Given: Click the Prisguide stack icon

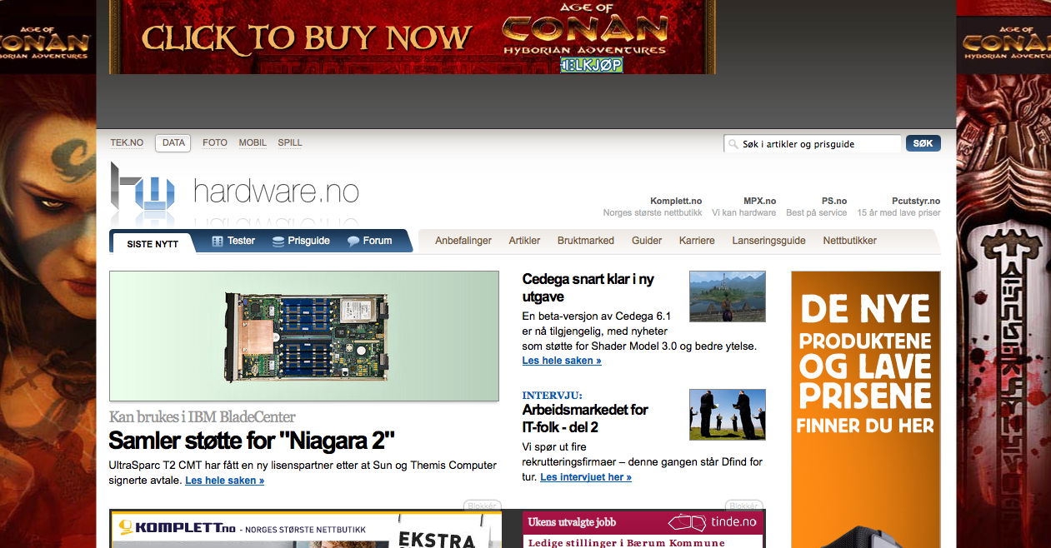Looking at the screenshot, I should point(278,242).
